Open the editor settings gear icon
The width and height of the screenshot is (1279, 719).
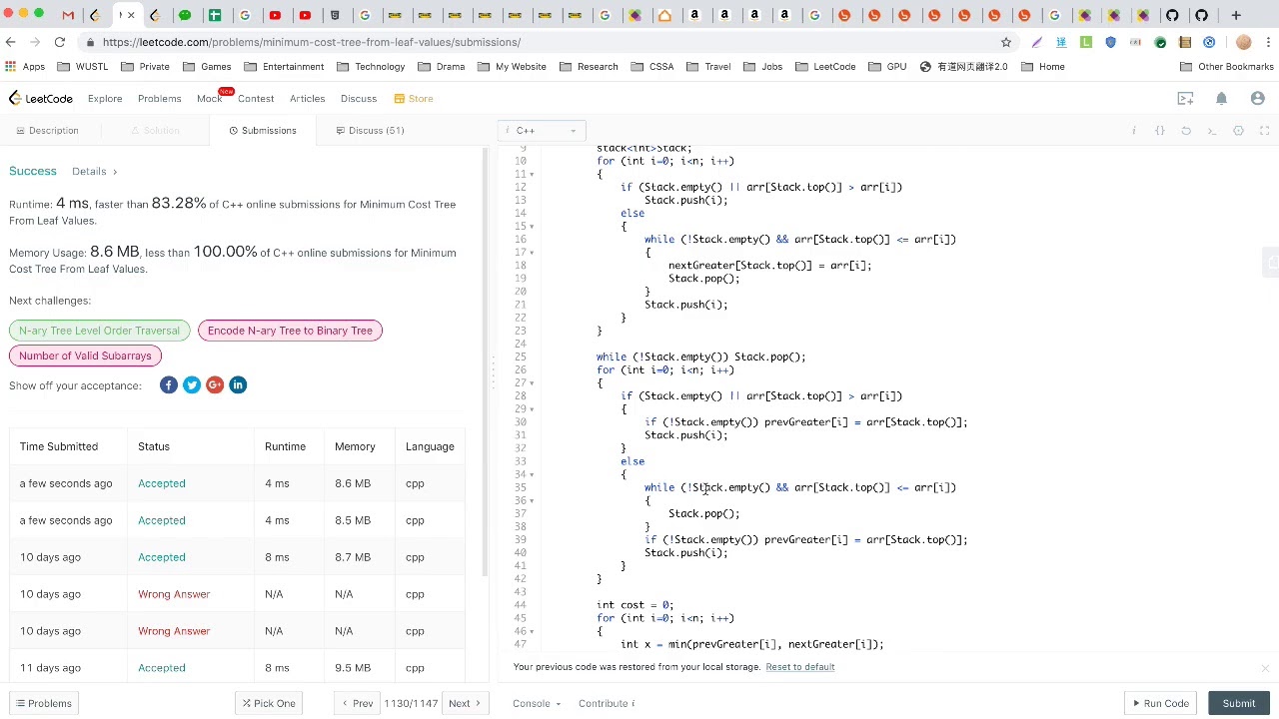1238,131
